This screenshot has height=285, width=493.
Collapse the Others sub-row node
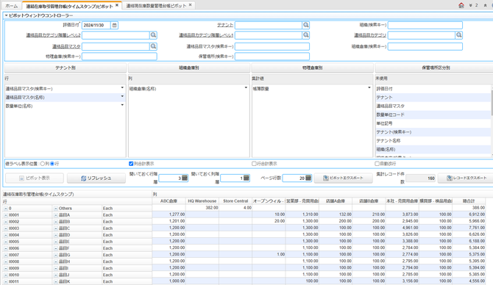(56, 209)
